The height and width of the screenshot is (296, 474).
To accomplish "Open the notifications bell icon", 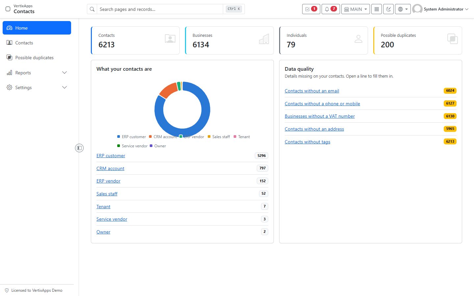I will pyautogui.click(x=330, y=9).
